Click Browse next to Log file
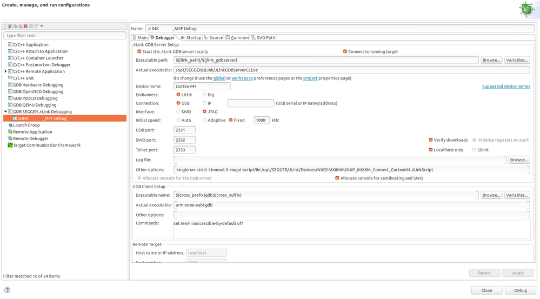The width and height of the screenshot is (540, 299). coord(519,160)
